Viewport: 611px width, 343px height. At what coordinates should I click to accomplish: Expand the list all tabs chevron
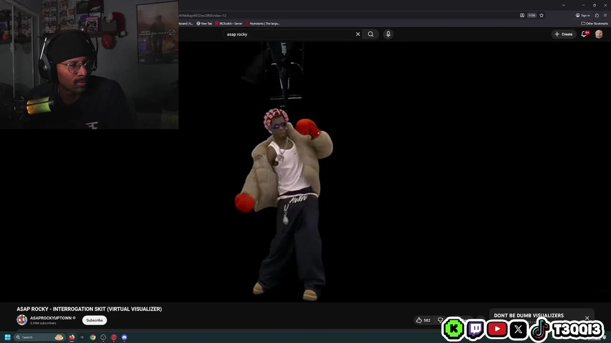[x=564, y=5]
